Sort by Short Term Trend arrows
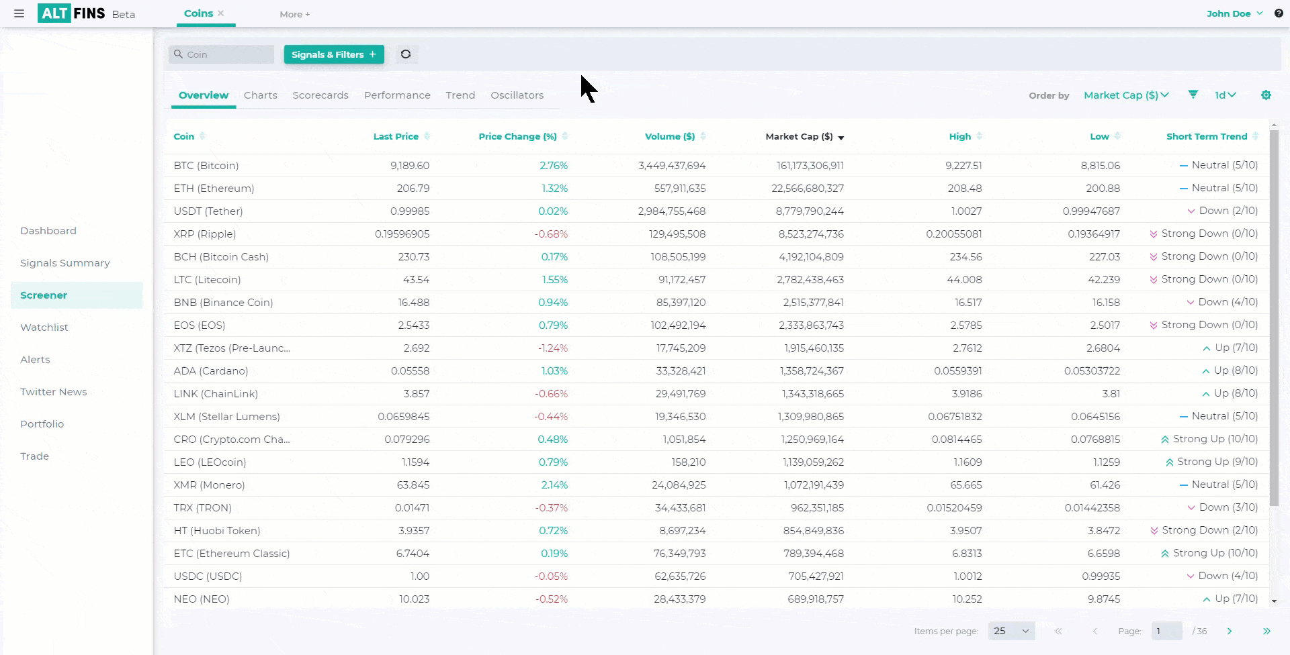The image size is (1290, 655). click(x=1255, y=136)
